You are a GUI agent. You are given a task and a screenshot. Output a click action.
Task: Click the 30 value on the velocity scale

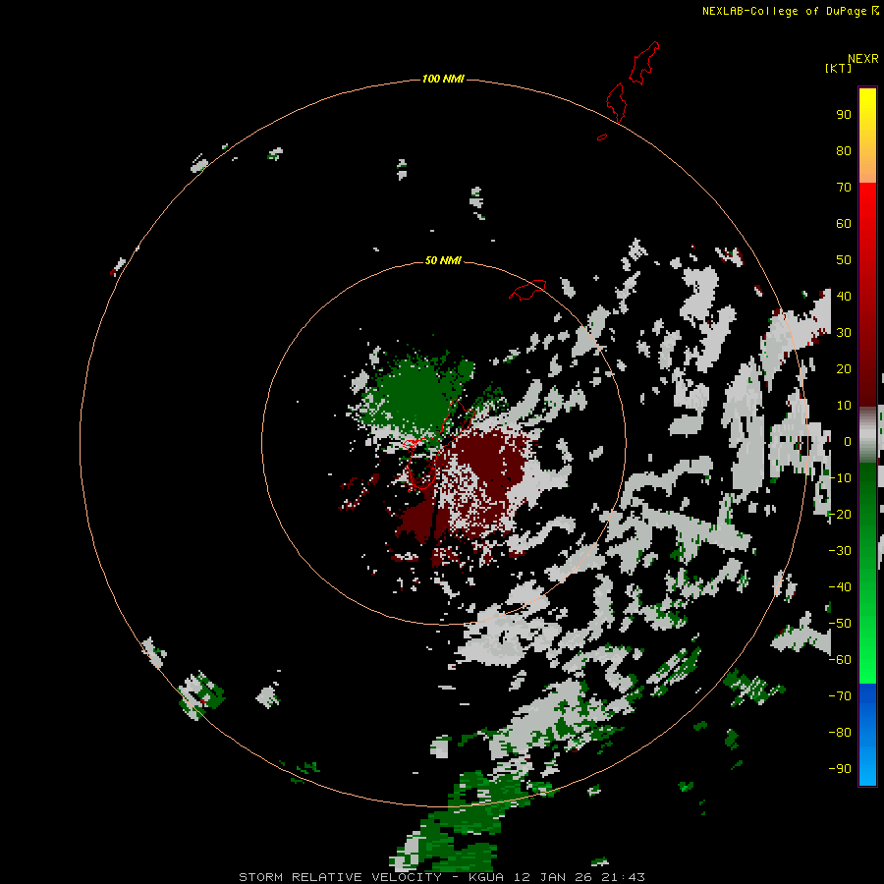[844, 333]
